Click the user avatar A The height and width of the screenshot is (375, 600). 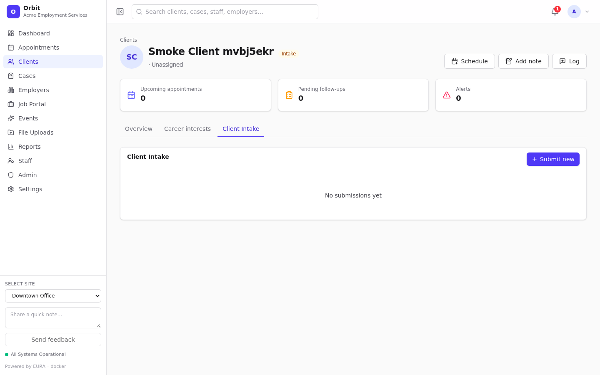(x=574, y=12)
